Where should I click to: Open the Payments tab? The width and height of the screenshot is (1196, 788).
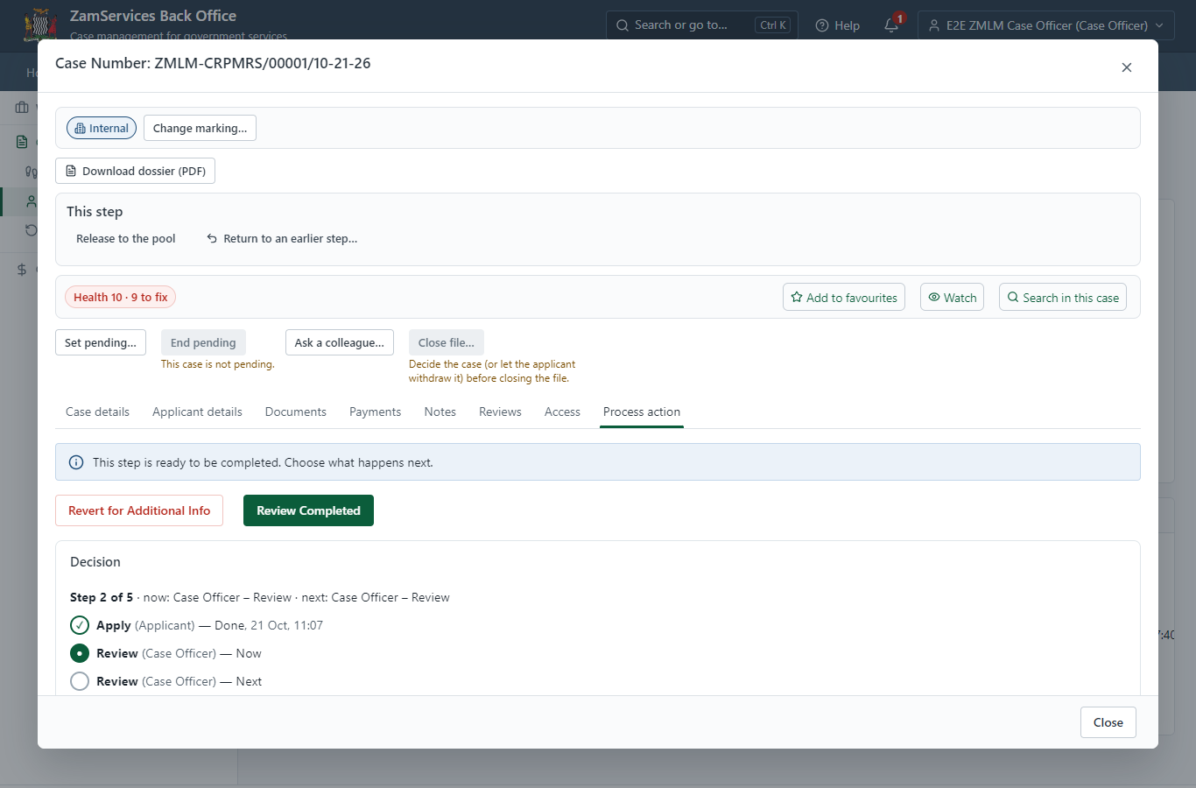point(375,412)
